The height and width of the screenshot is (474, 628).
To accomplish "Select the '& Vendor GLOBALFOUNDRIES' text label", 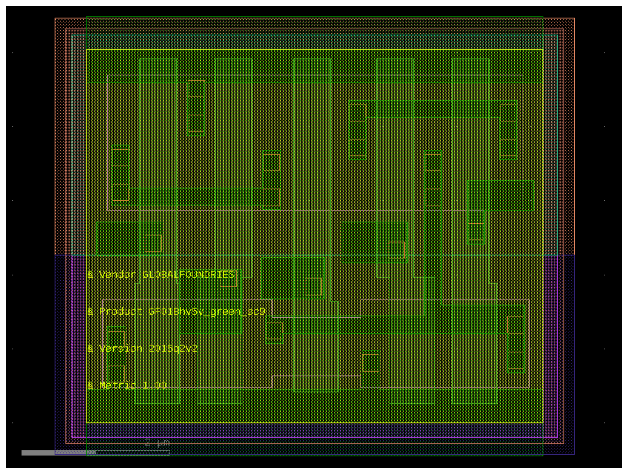I will tap(161, 274).
